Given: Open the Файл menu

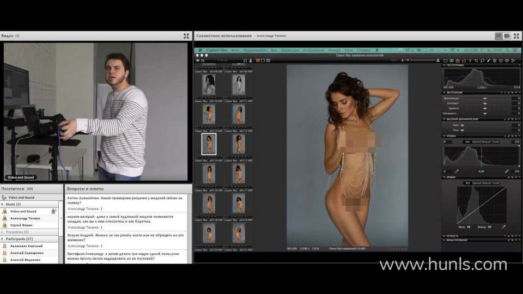Looking at the screenshot, I should coord(235,50).
